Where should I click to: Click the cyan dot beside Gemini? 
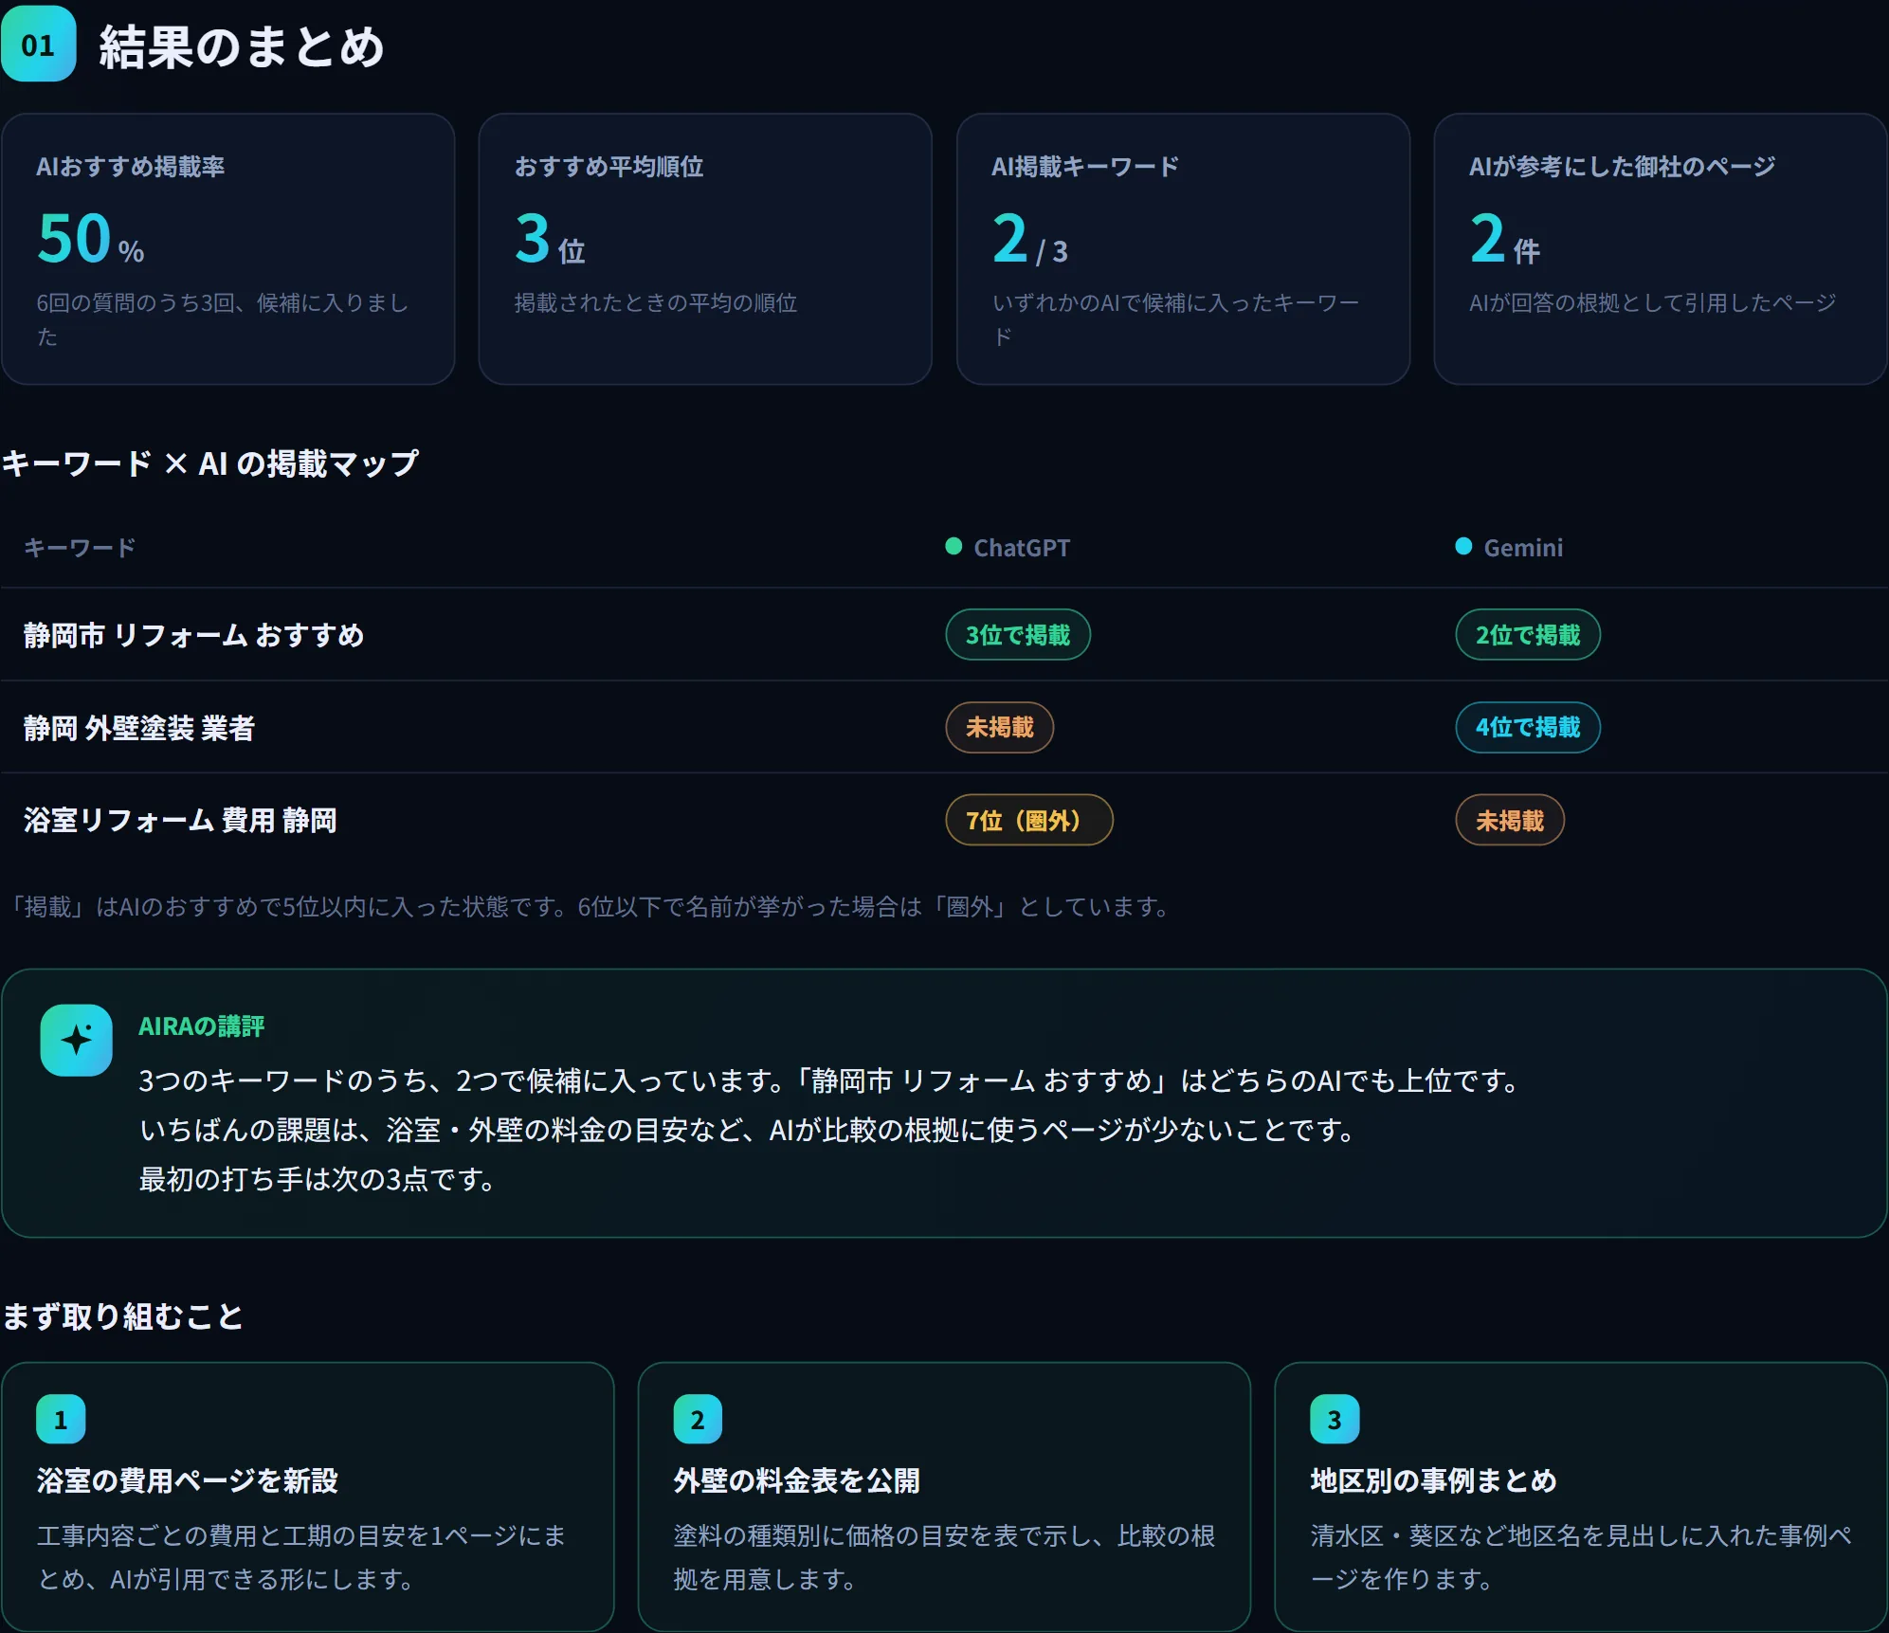coord(1463,546)
